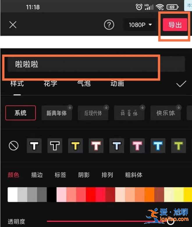
Task: Open the 粗斜体 bold italic options
Action: 134,175
